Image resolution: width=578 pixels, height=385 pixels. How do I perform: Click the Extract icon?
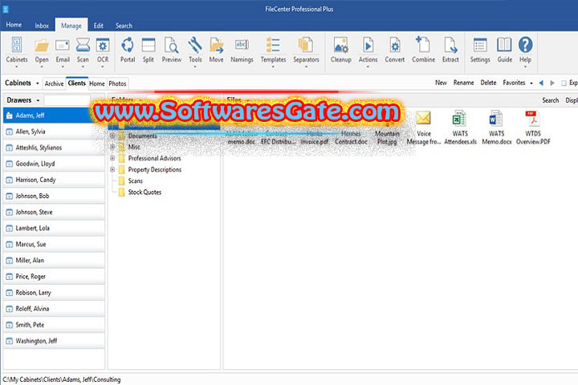click(x=450, y=45)
